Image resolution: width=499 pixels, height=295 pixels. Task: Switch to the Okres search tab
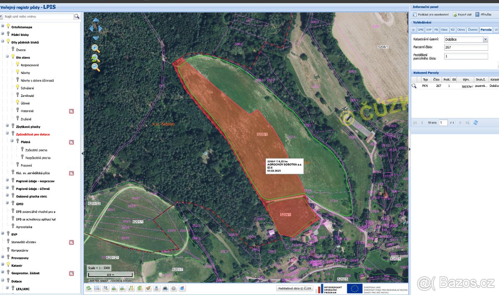tap(461, 29)
